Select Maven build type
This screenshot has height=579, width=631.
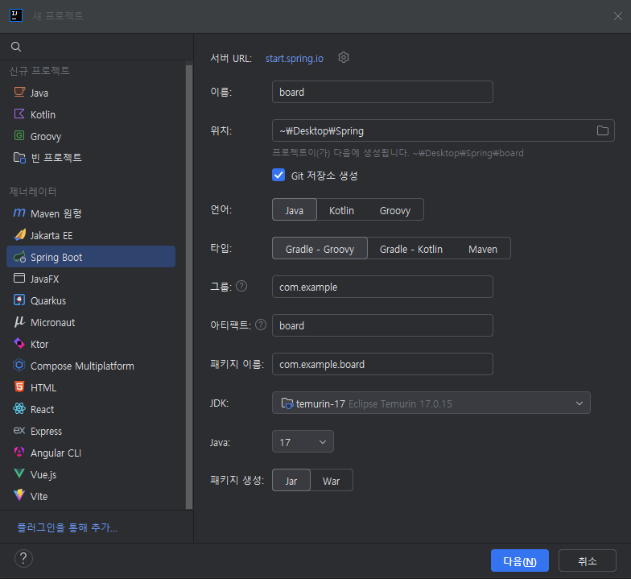click(483, 249)
